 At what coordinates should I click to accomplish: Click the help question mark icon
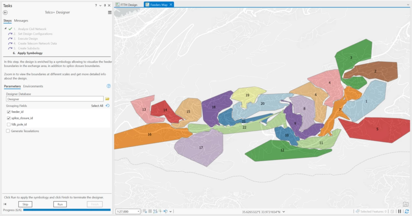click(x=96, y=5)
